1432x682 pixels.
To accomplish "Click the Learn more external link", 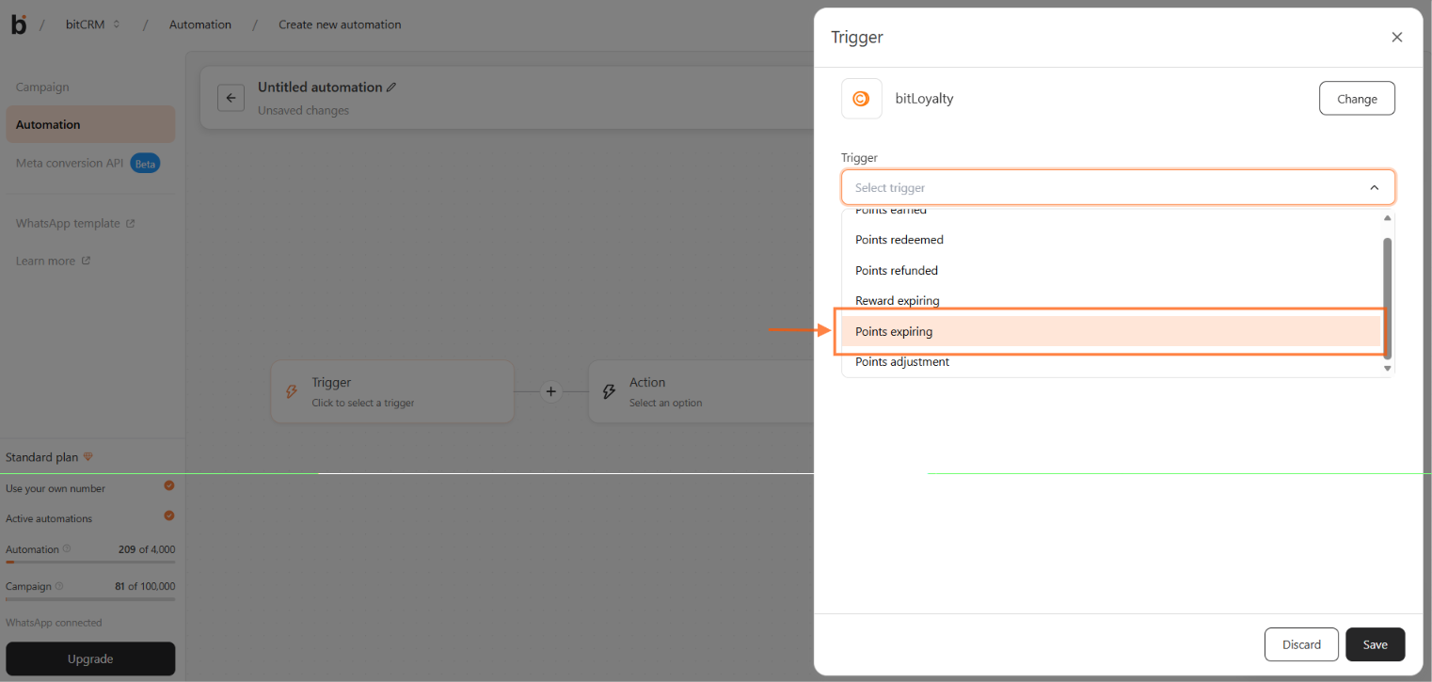I will [x=53, y=261].
